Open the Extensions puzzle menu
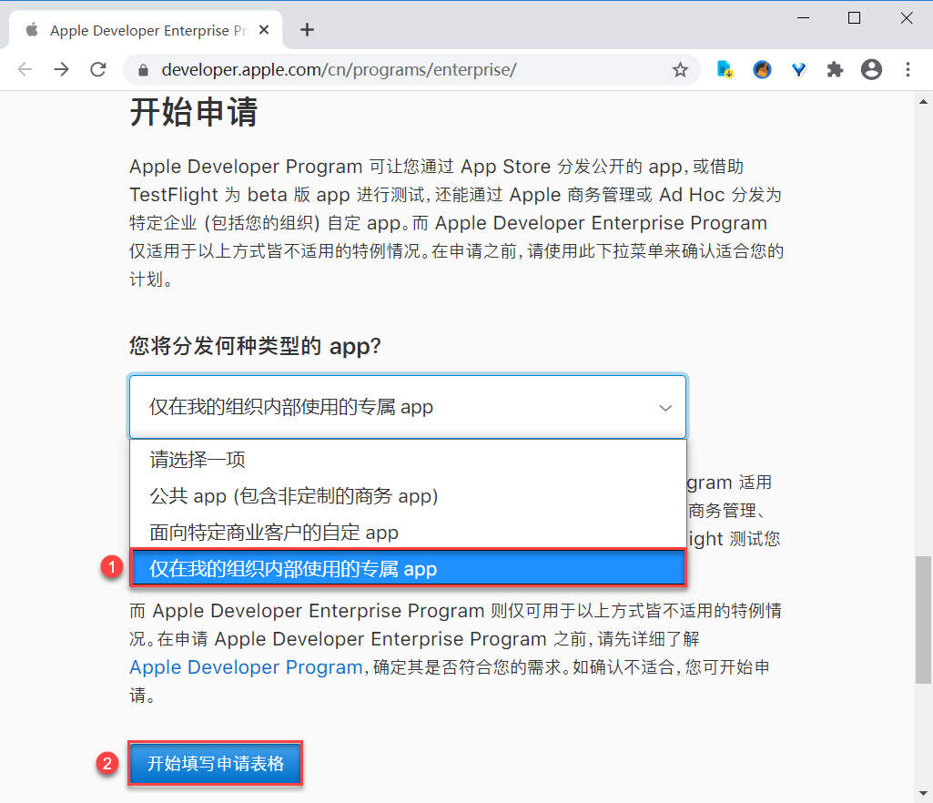This screenshot has width=933, height=803. pos(835,69)
